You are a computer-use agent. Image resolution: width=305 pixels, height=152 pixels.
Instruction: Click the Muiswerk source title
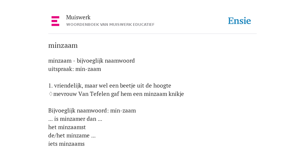(x=78, y=18)
